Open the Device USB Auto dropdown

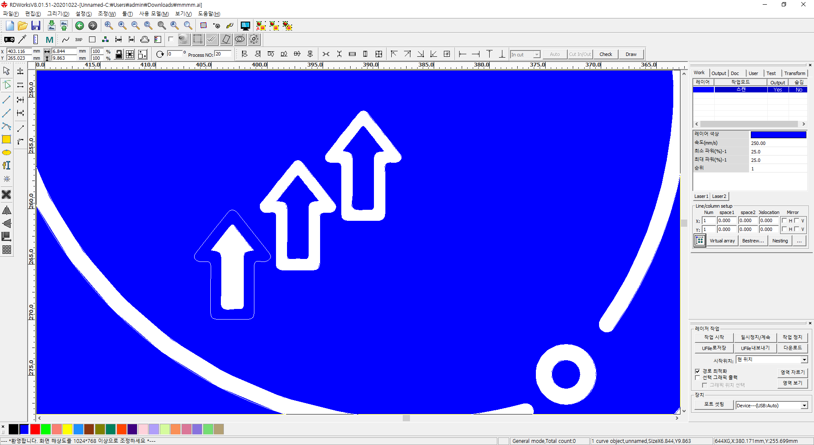click(x=804, y=406)
